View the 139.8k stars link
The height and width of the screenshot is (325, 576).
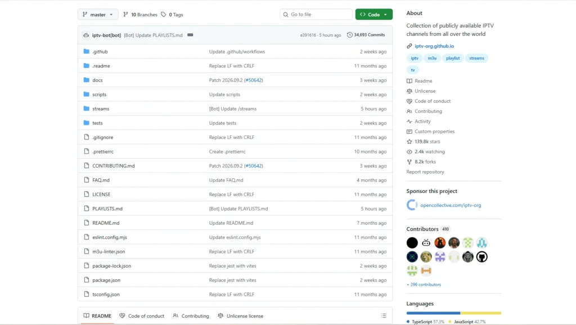[423, 141]
